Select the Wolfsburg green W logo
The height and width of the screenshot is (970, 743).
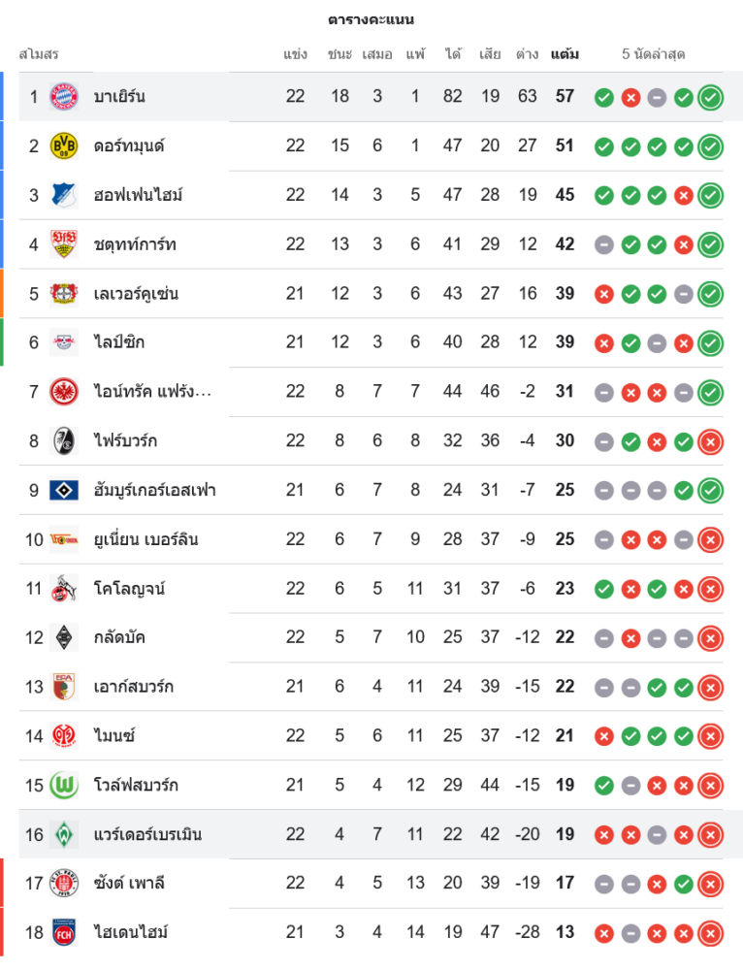64,785
